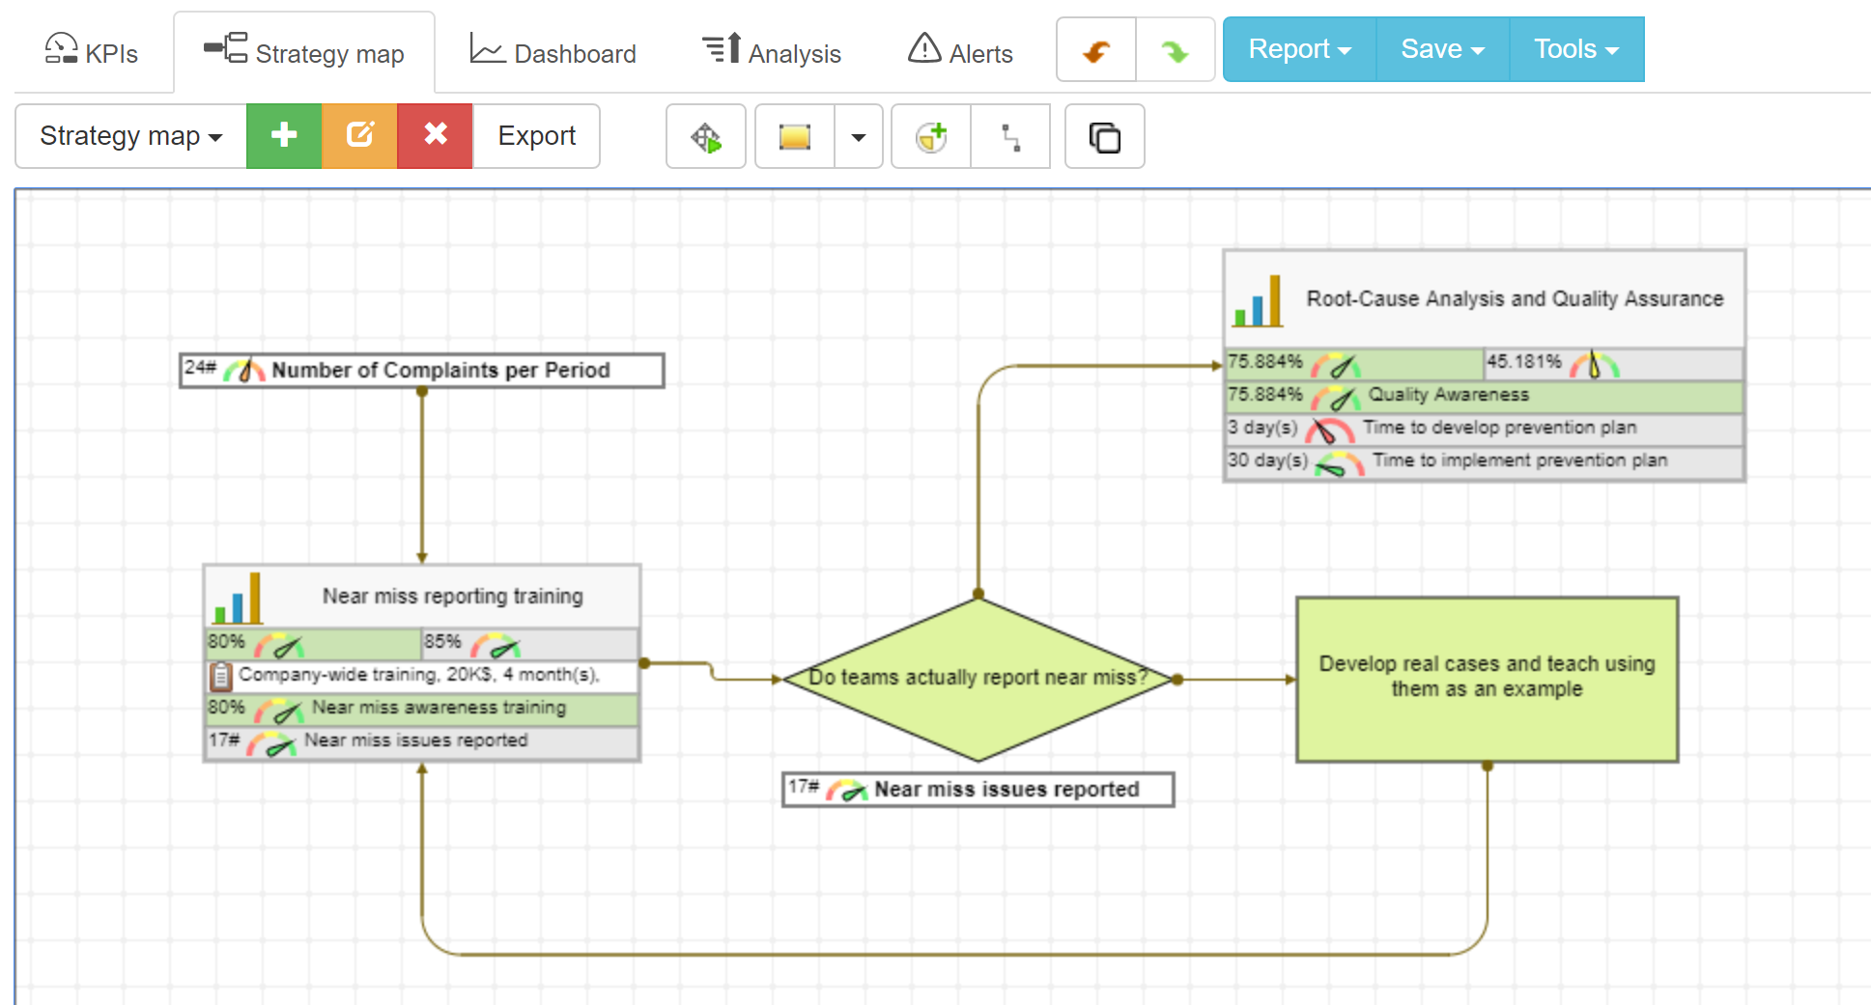Click the green redo arrow
This screenshot has width=1871, height=1005.
1176,50
